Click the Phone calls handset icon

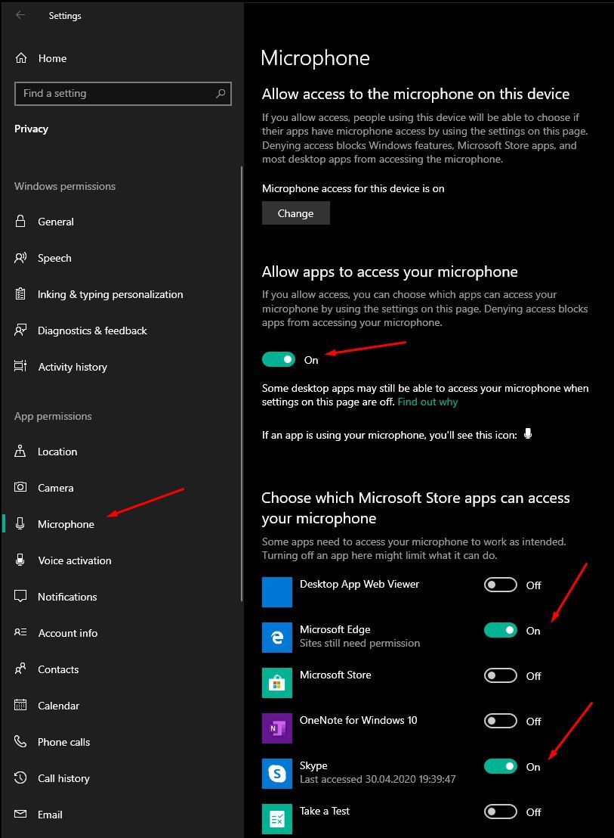[x=20, y=741]
